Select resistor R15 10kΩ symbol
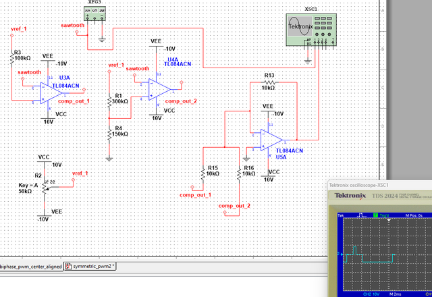Image resolution: width=432 pixels, height=297 pixels. pyautogui.click(x=203, y=173)
